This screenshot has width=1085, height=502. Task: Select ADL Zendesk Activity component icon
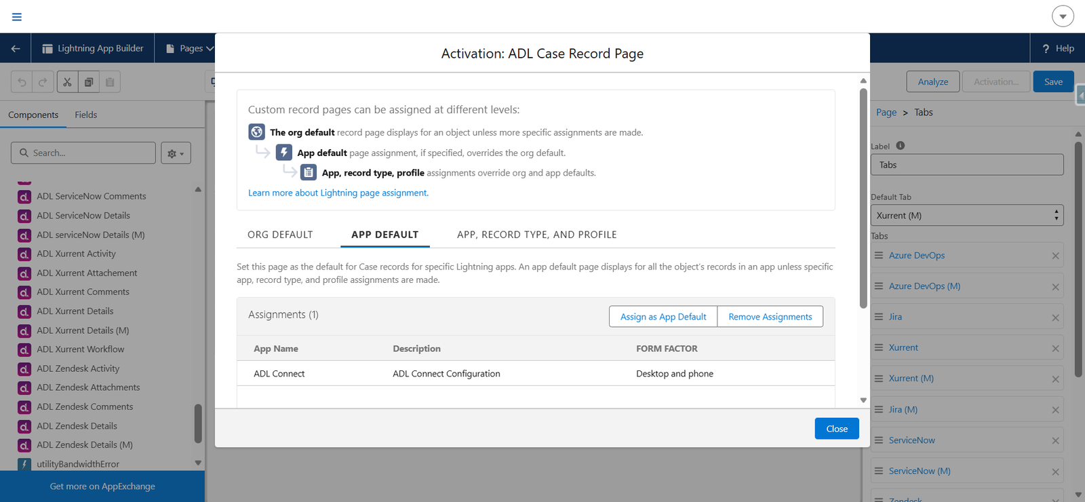(24, 369)
